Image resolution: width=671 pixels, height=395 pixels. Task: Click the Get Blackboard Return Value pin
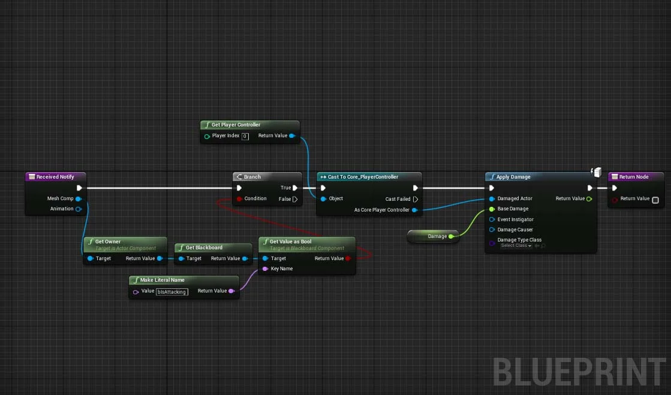[x=245, y=258]
